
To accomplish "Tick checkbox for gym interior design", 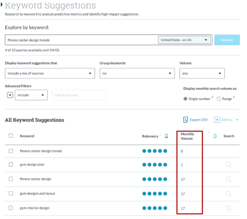I will pos(11,208).
